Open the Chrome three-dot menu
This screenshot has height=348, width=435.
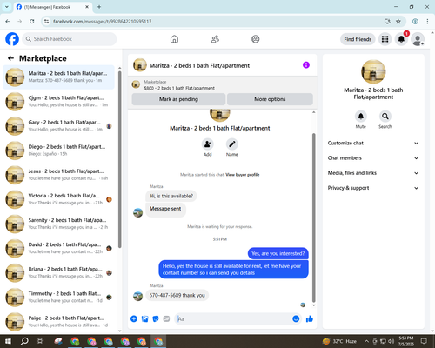click(427, 21)
